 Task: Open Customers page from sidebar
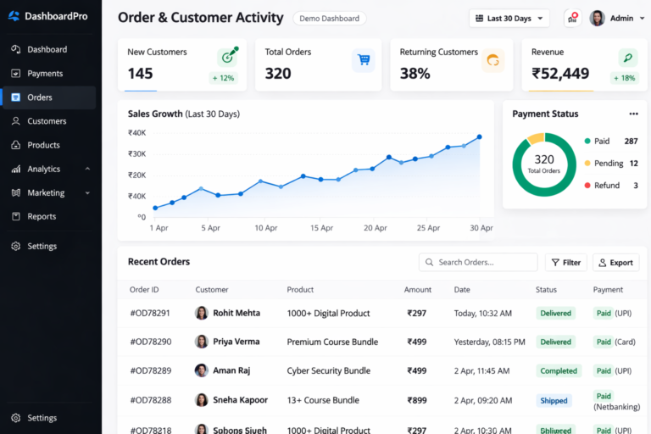click(x=47, y=121)
